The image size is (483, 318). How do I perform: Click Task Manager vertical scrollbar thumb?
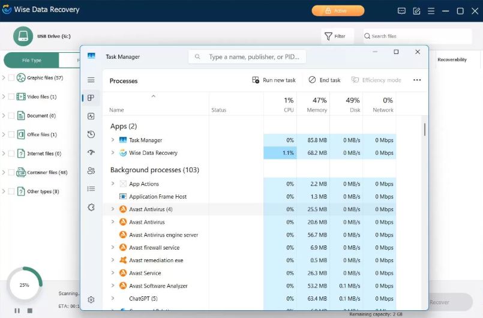pyautogui.click(x=424, y=130)
